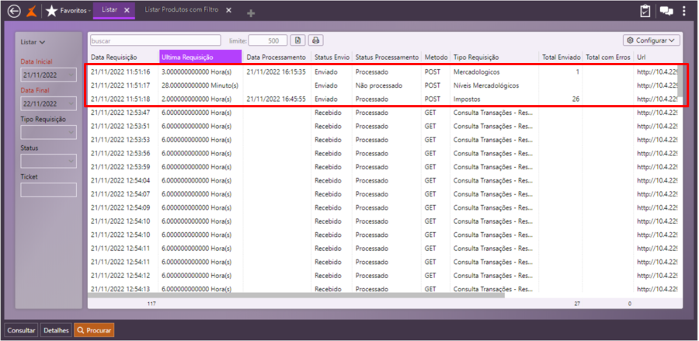Viewport: 699px width, 341px height.
Task: Select the Impostos row
Action: [383, 99]
